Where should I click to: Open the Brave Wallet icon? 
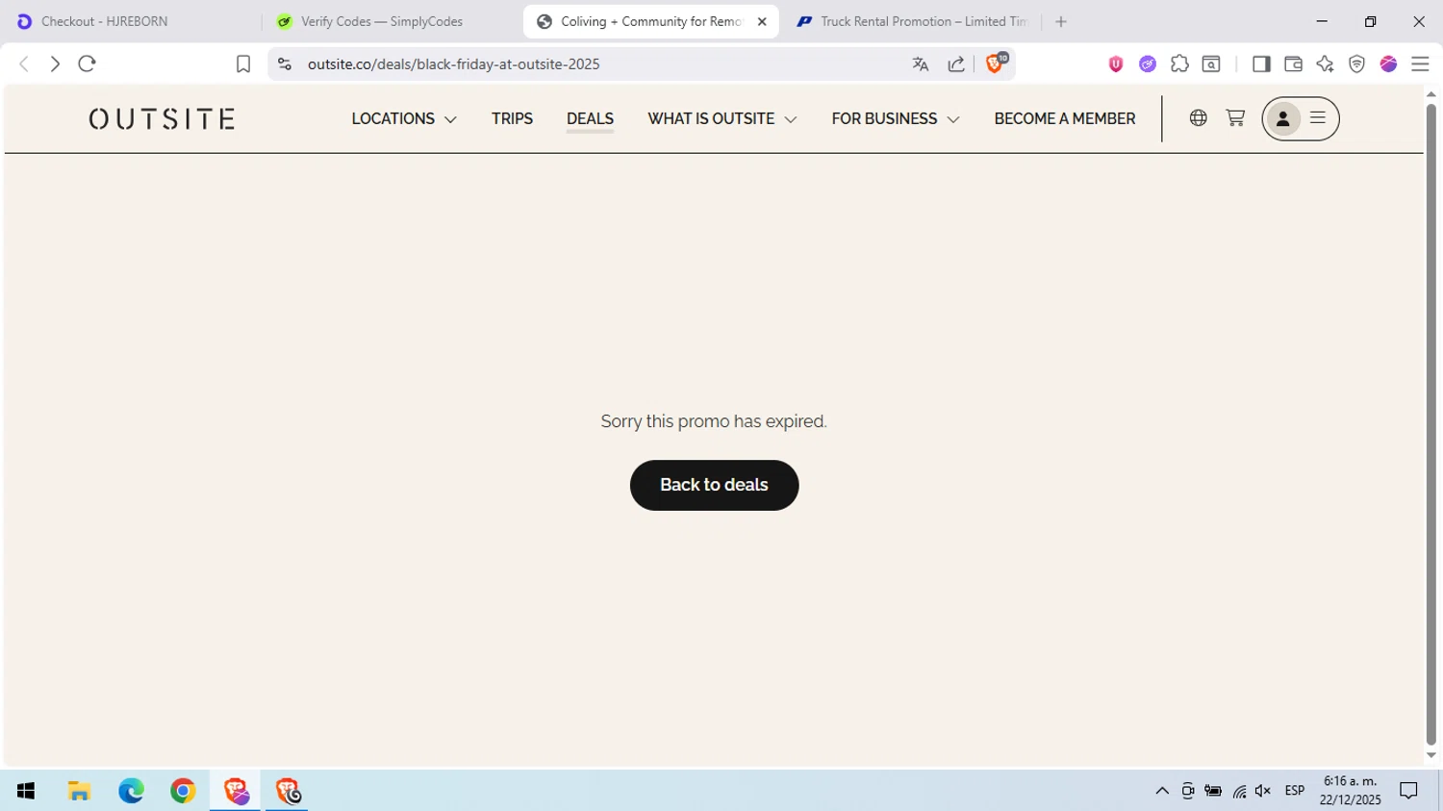(x=1293, y=63)
